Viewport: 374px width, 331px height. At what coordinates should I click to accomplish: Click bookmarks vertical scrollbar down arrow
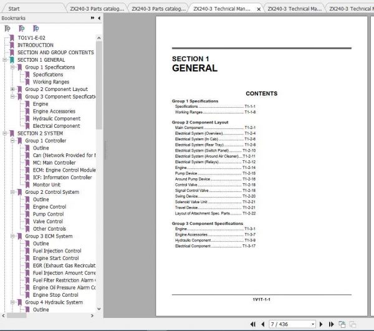pos(99,309)
